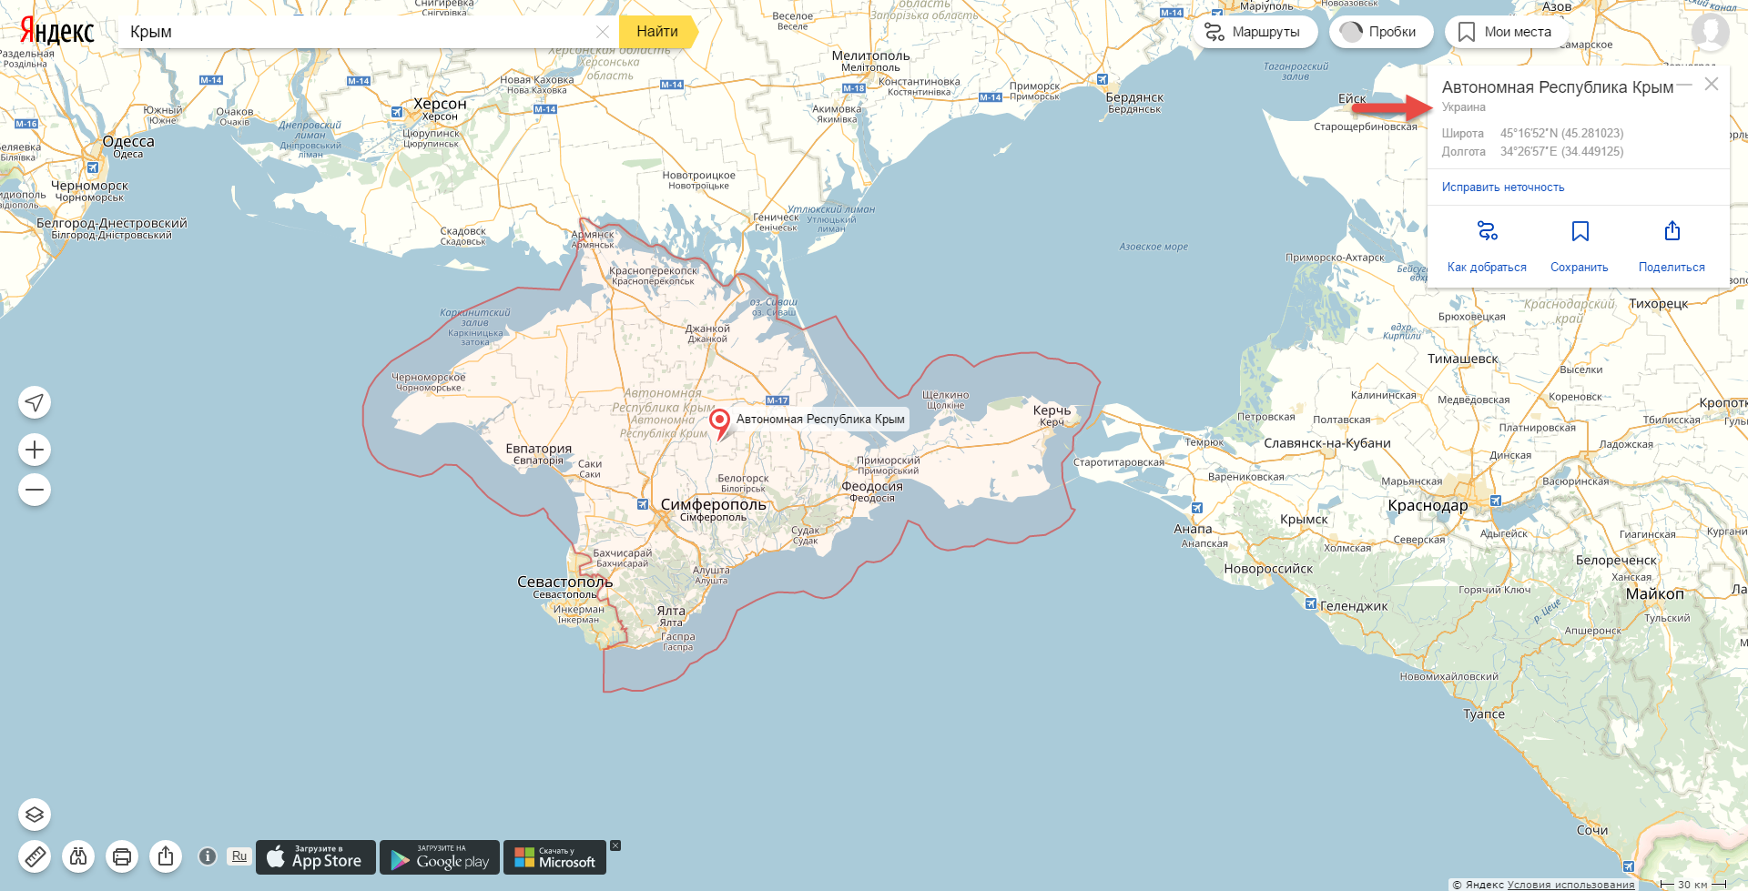The width and height of the screenshot is (1748, 891).
Task: Open the Ru language selector
Action: (x=239, y=856)
